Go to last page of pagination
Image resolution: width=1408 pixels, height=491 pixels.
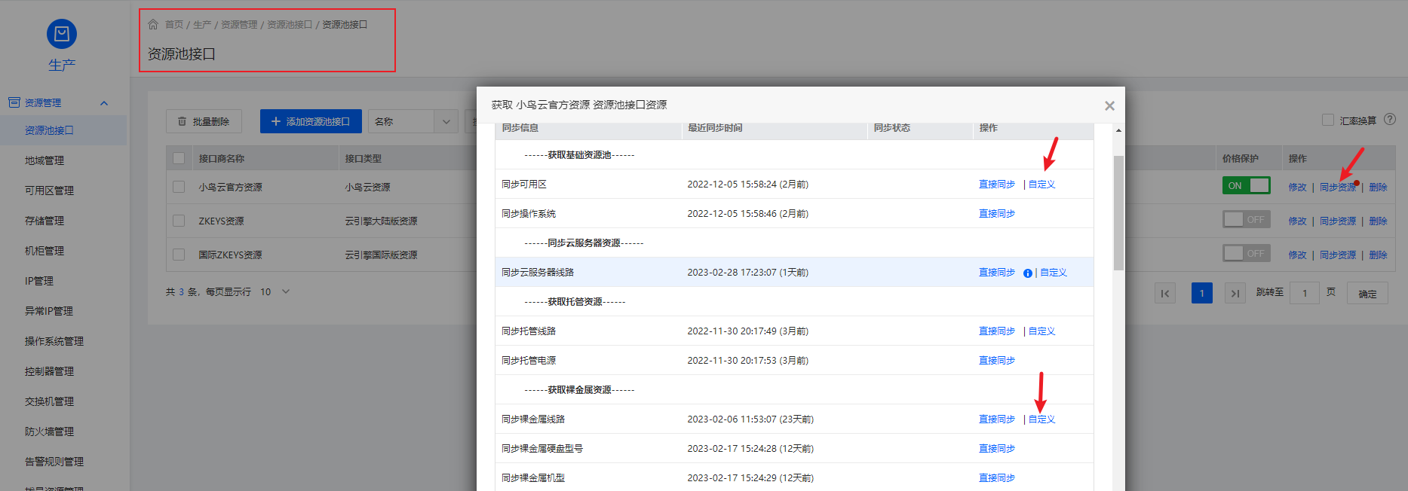pos(1235,294)
